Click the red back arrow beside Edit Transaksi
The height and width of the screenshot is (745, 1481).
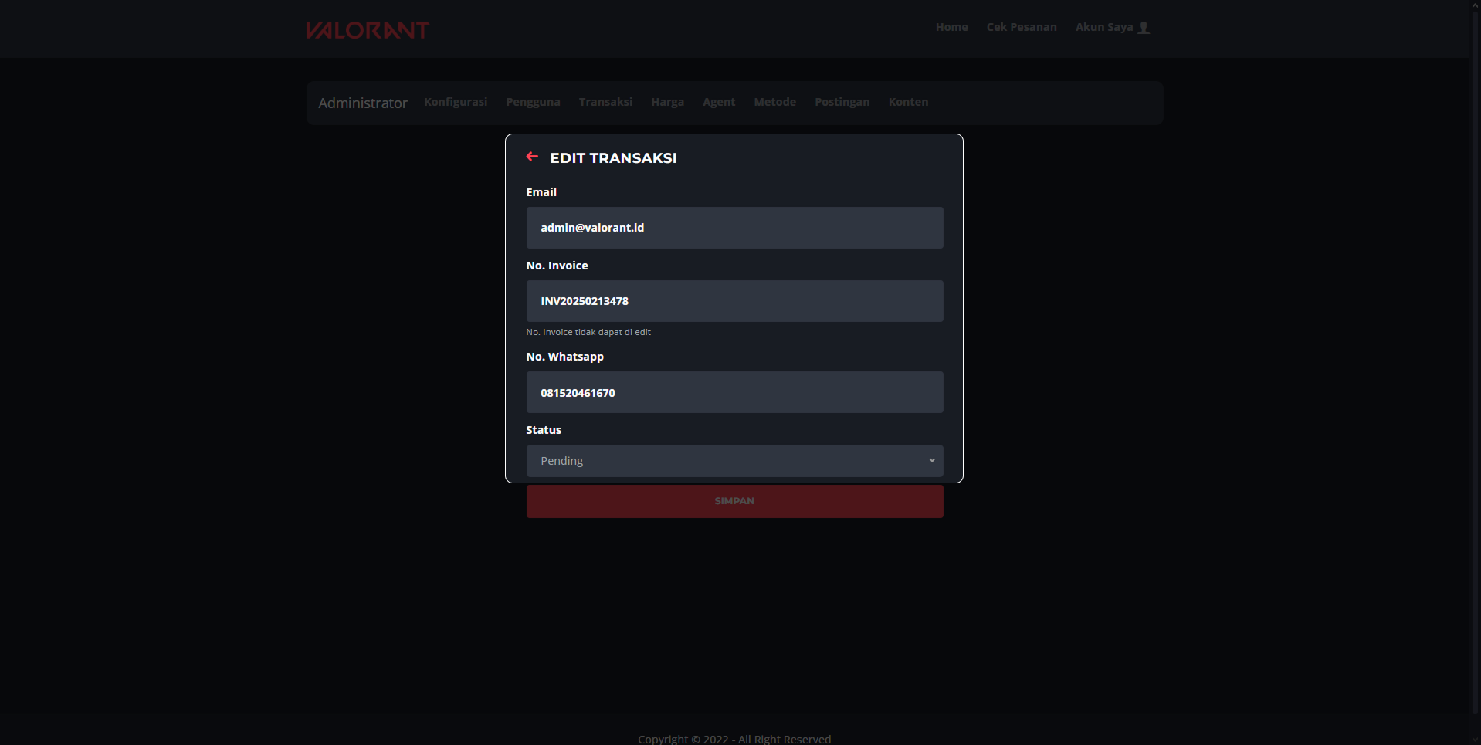pyautogui.click(x=532, y=157)
